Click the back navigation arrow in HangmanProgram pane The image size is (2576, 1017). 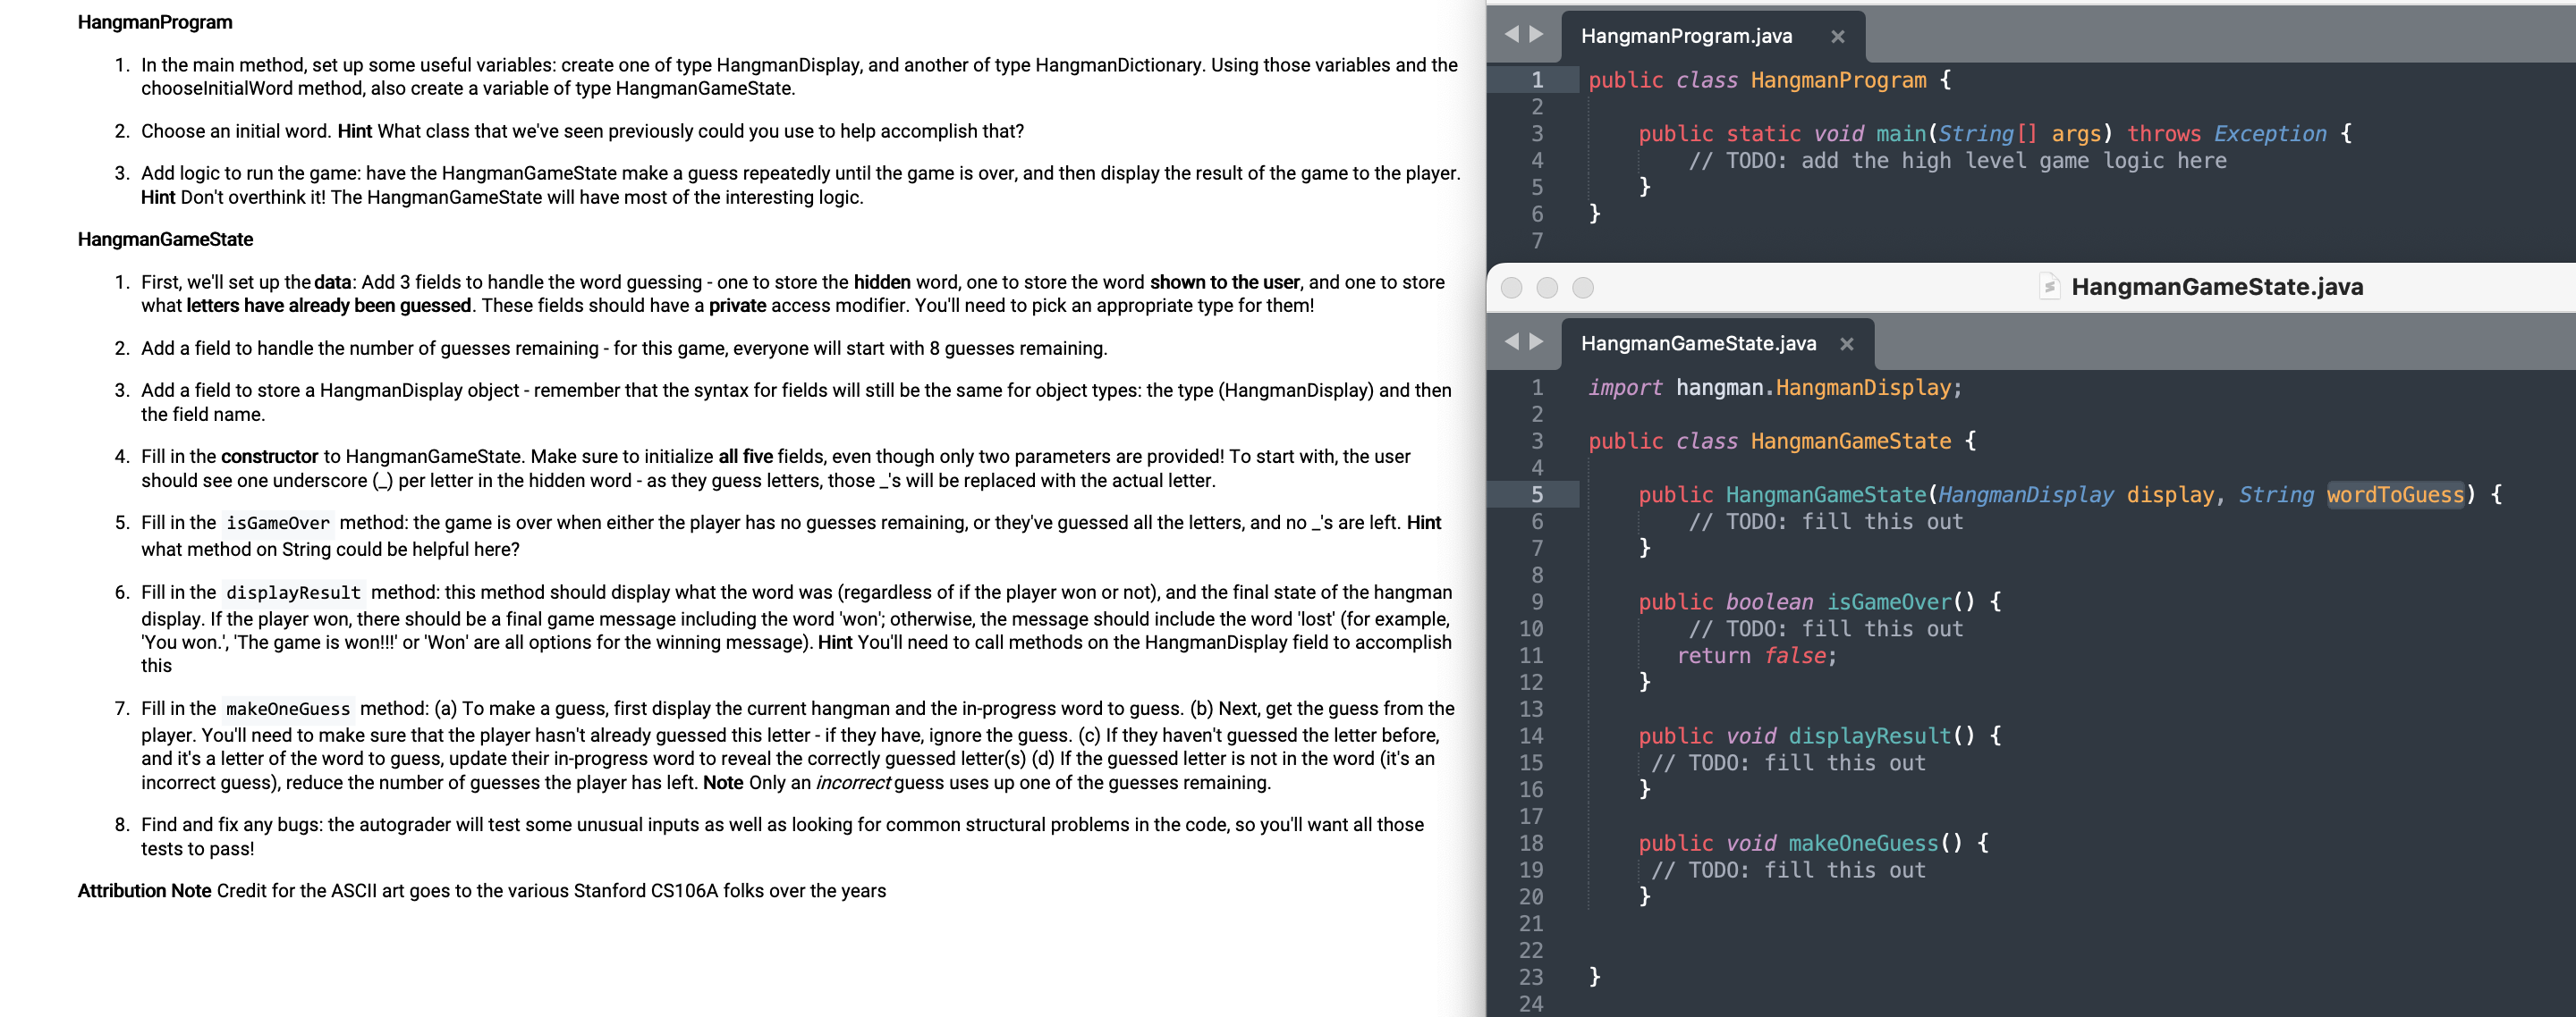click(1510, 33)
